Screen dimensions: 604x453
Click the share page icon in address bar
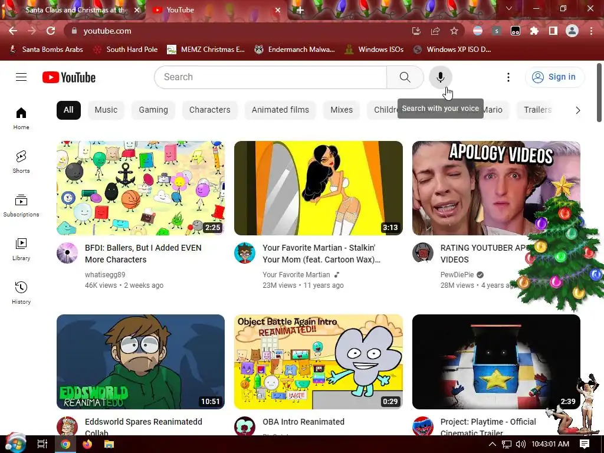[435, 31]
